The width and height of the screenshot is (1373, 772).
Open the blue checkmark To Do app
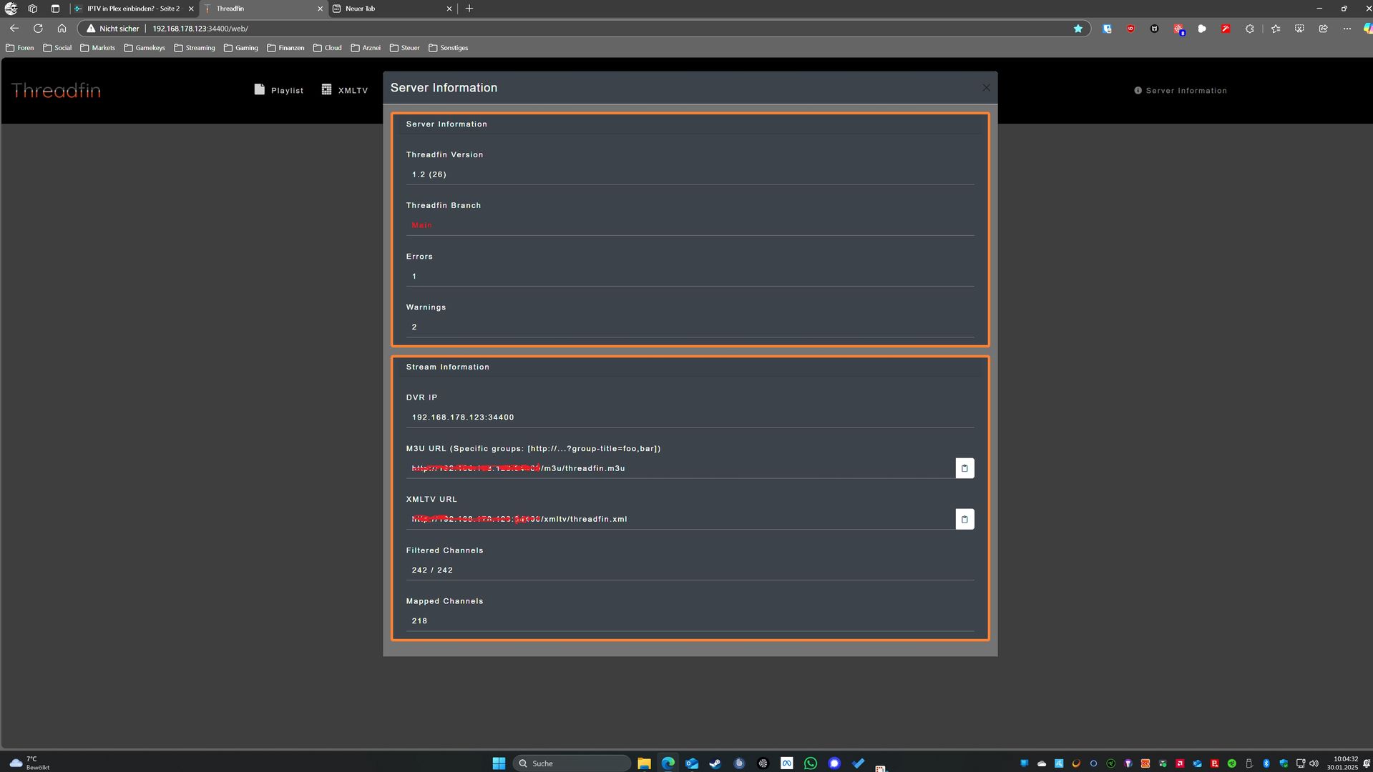click(x=858, y=763)
